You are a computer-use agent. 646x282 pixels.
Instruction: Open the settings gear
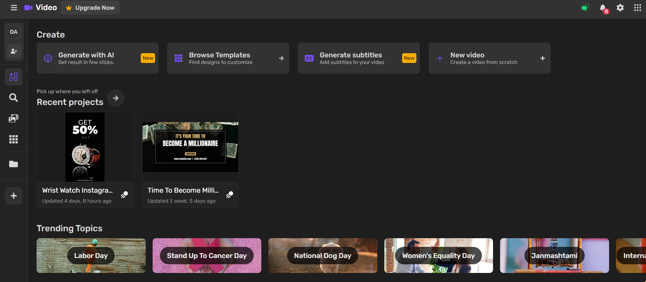click(x=620, y=8)
